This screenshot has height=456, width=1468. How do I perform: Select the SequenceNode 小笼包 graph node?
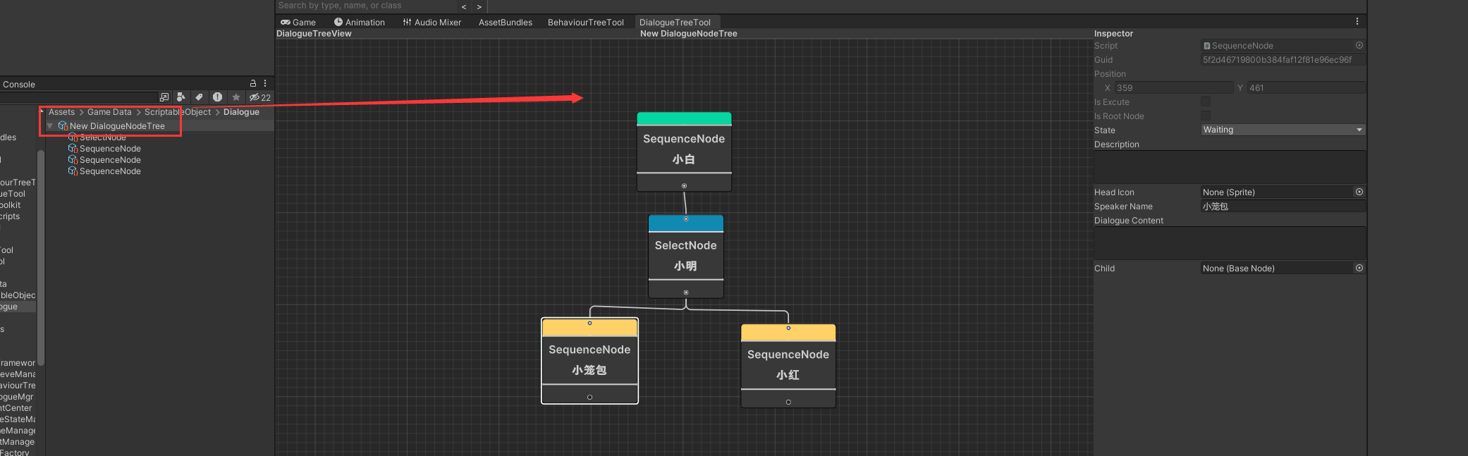point(589,361)
